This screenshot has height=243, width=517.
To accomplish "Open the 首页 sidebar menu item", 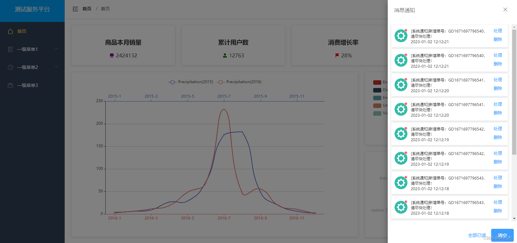I will click(x=32, y=31).
